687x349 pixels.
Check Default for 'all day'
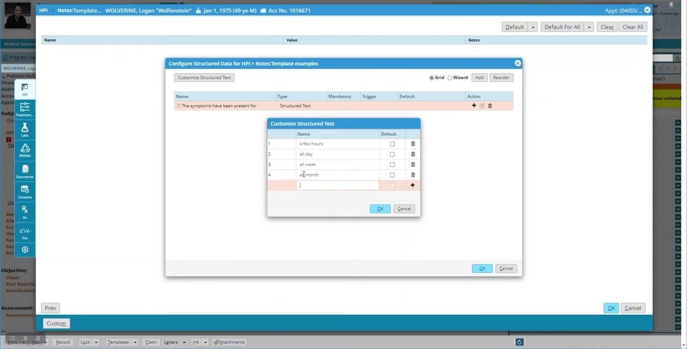point(392,154)
